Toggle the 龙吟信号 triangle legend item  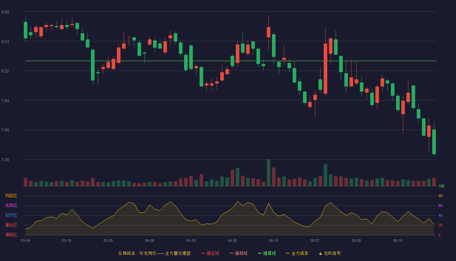[329, 253]
